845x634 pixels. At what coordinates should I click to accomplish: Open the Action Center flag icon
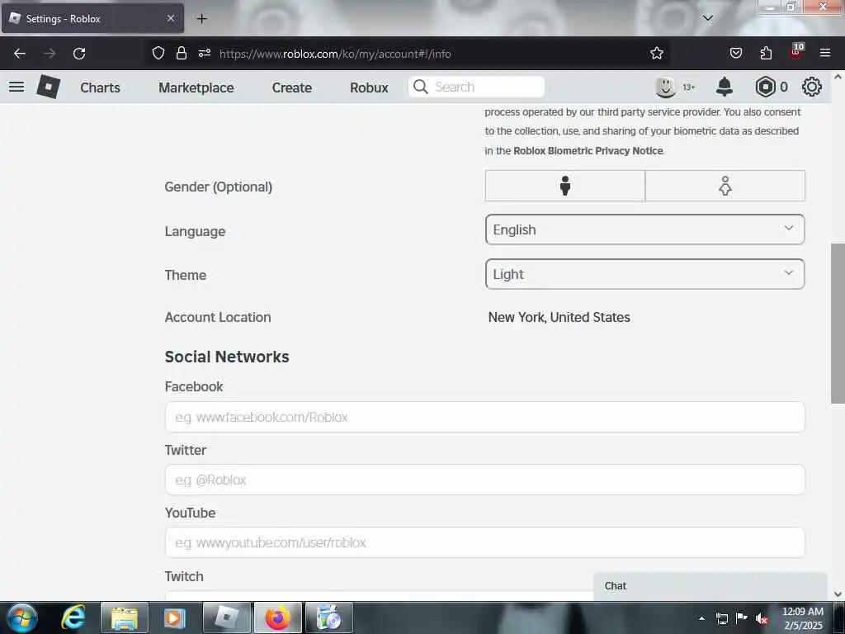(742, 618)
